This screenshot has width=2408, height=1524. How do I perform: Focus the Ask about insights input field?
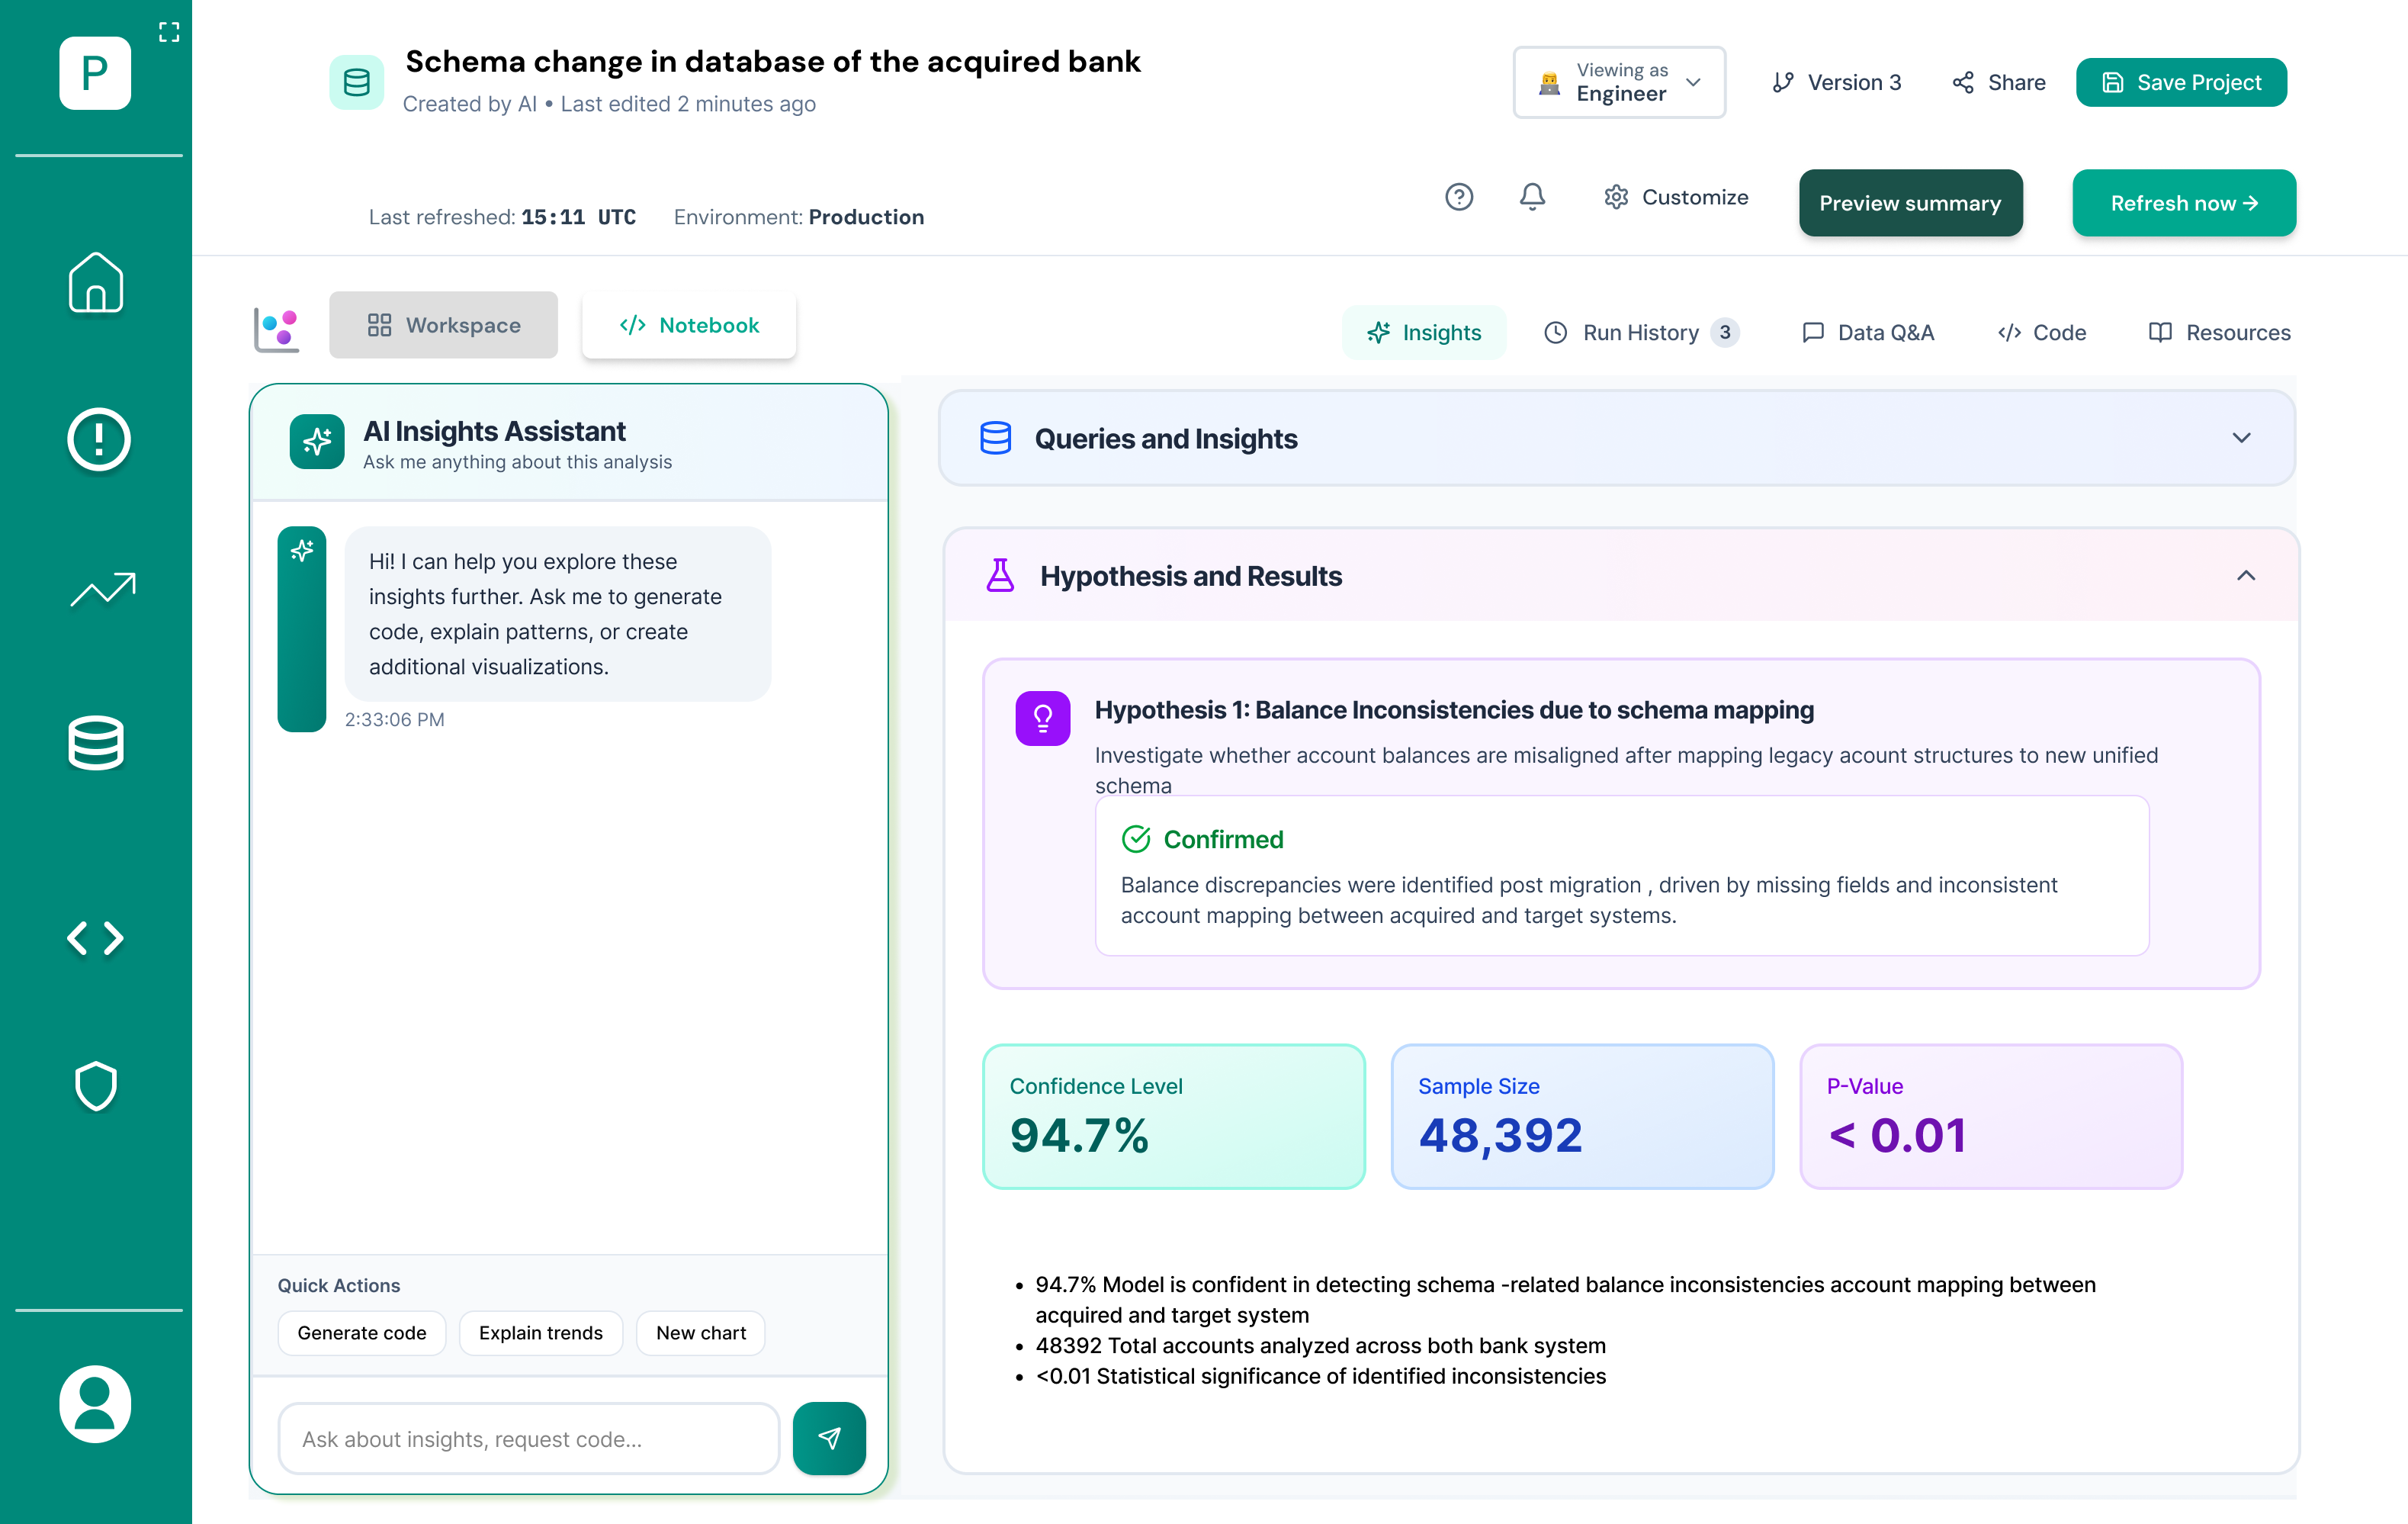click(529, 1438)
